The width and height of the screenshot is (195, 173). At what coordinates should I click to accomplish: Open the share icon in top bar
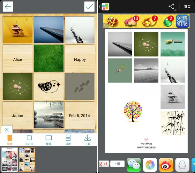171,6
